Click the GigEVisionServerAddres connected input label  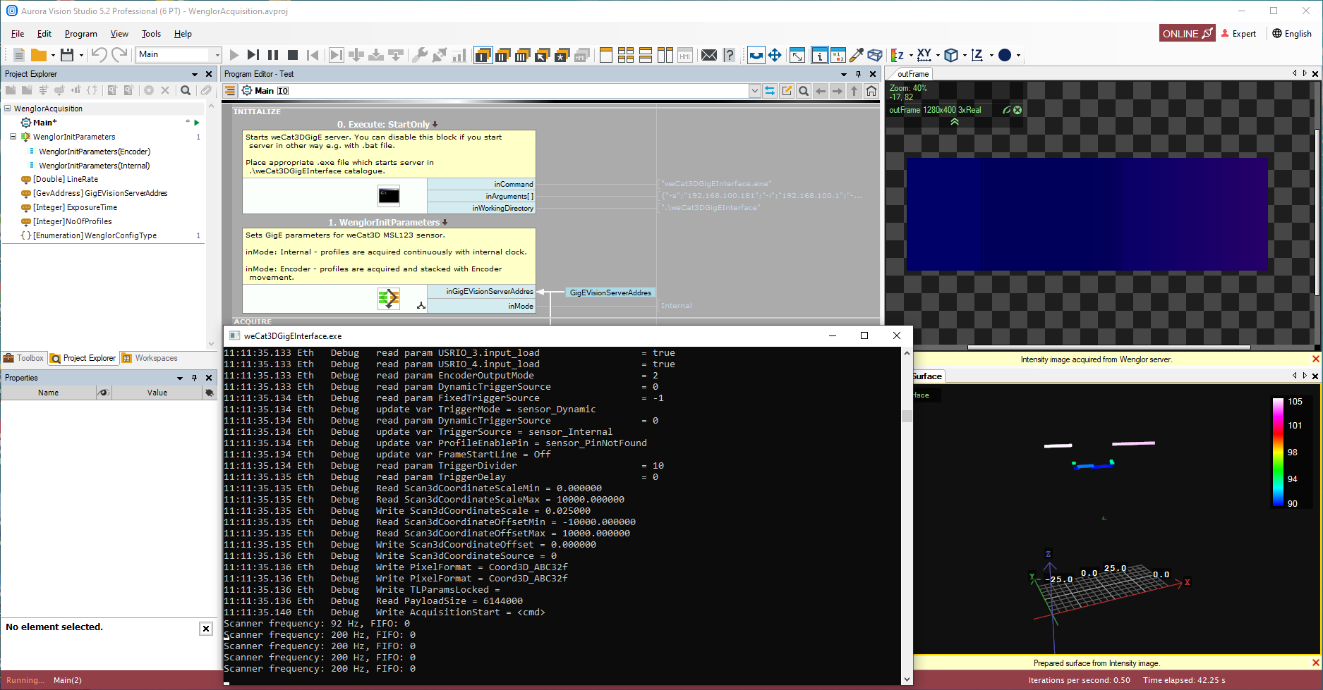pyautogui.click(x=610, y=292)
